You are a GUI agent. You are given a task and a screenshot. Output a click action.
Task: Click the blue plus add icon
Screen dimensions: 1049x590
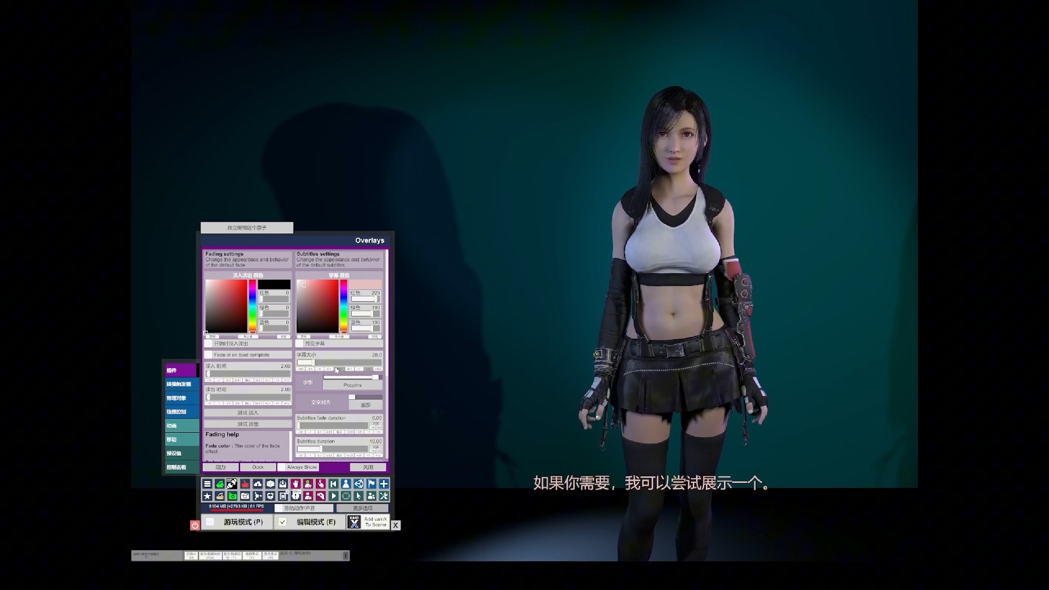384,484
